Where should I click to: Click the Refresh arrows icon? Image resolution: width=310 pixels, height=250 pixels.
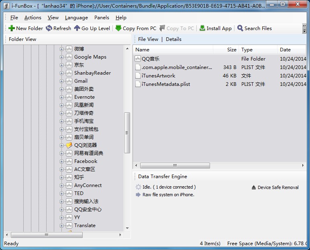(49, 28)
